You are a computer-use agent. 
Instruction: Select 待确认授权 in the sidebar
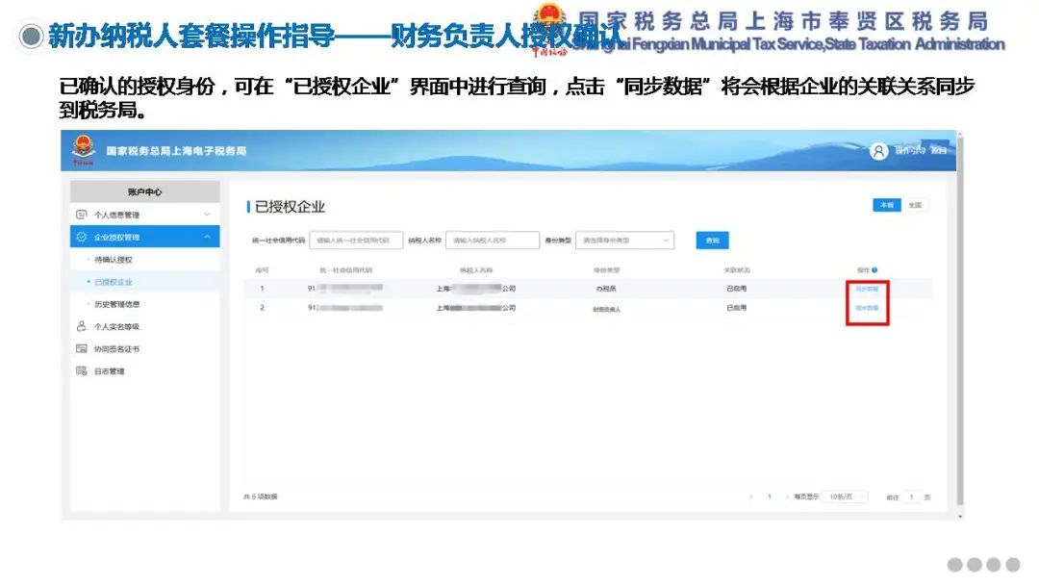point(114,260)
